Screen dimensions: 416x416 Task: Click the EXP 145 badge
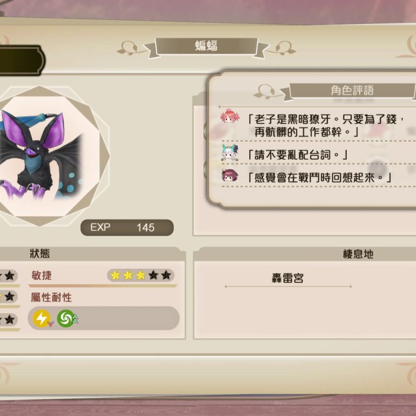coord(127,227)
